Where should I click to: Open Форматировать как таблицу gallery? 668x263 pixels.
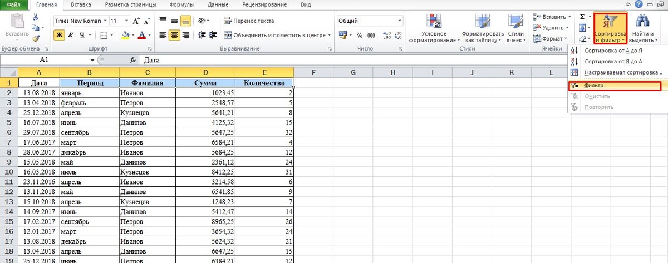(x=482, y=28)
